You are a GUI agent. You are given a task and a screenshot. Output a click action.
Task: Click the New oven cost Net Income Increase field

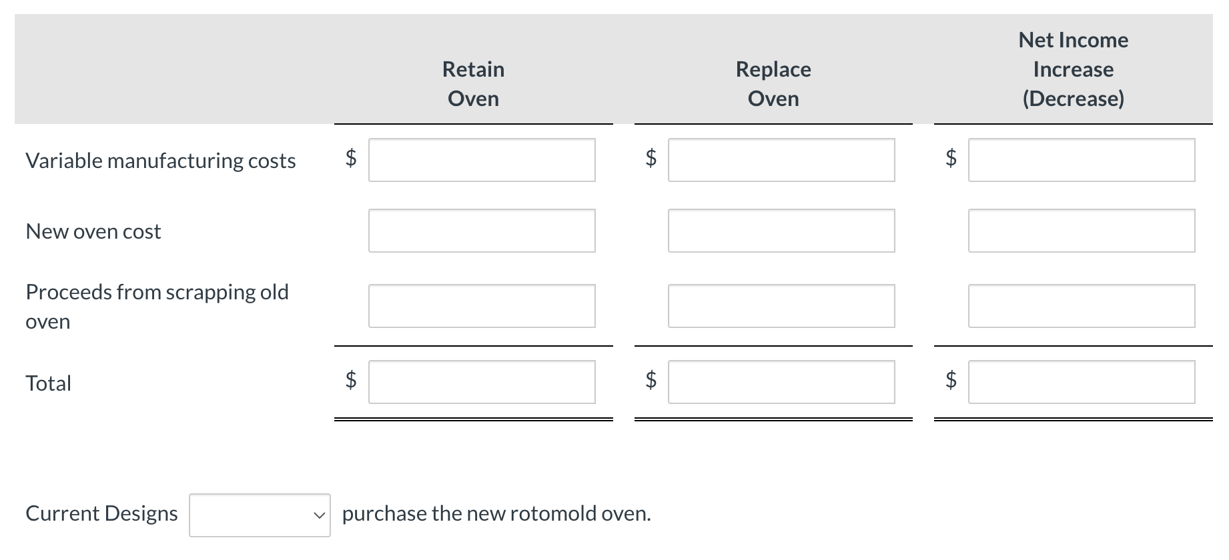[1081, 231]
